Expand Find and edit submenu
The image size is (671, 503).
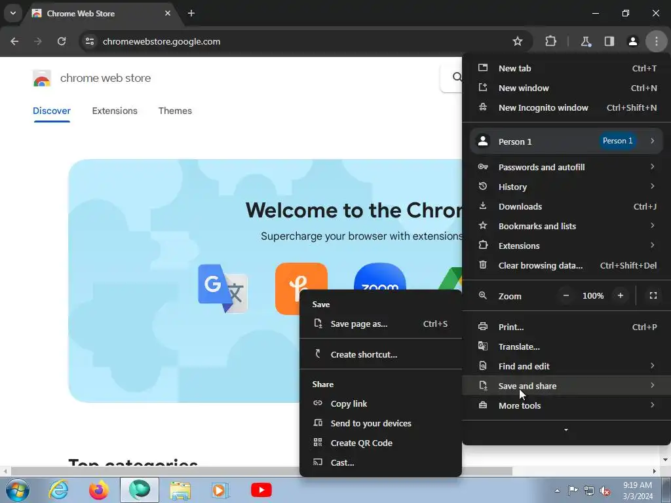click(567, 367)
